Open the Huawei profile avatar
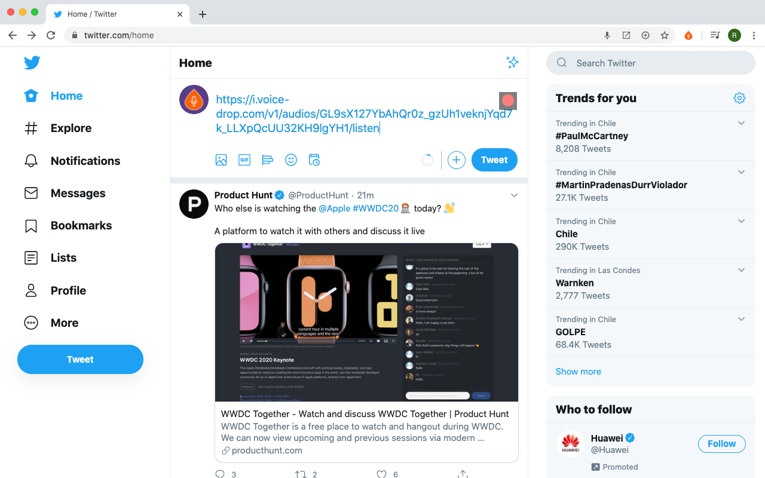Viewport: 765px width, 478px height. coord(570,444)
